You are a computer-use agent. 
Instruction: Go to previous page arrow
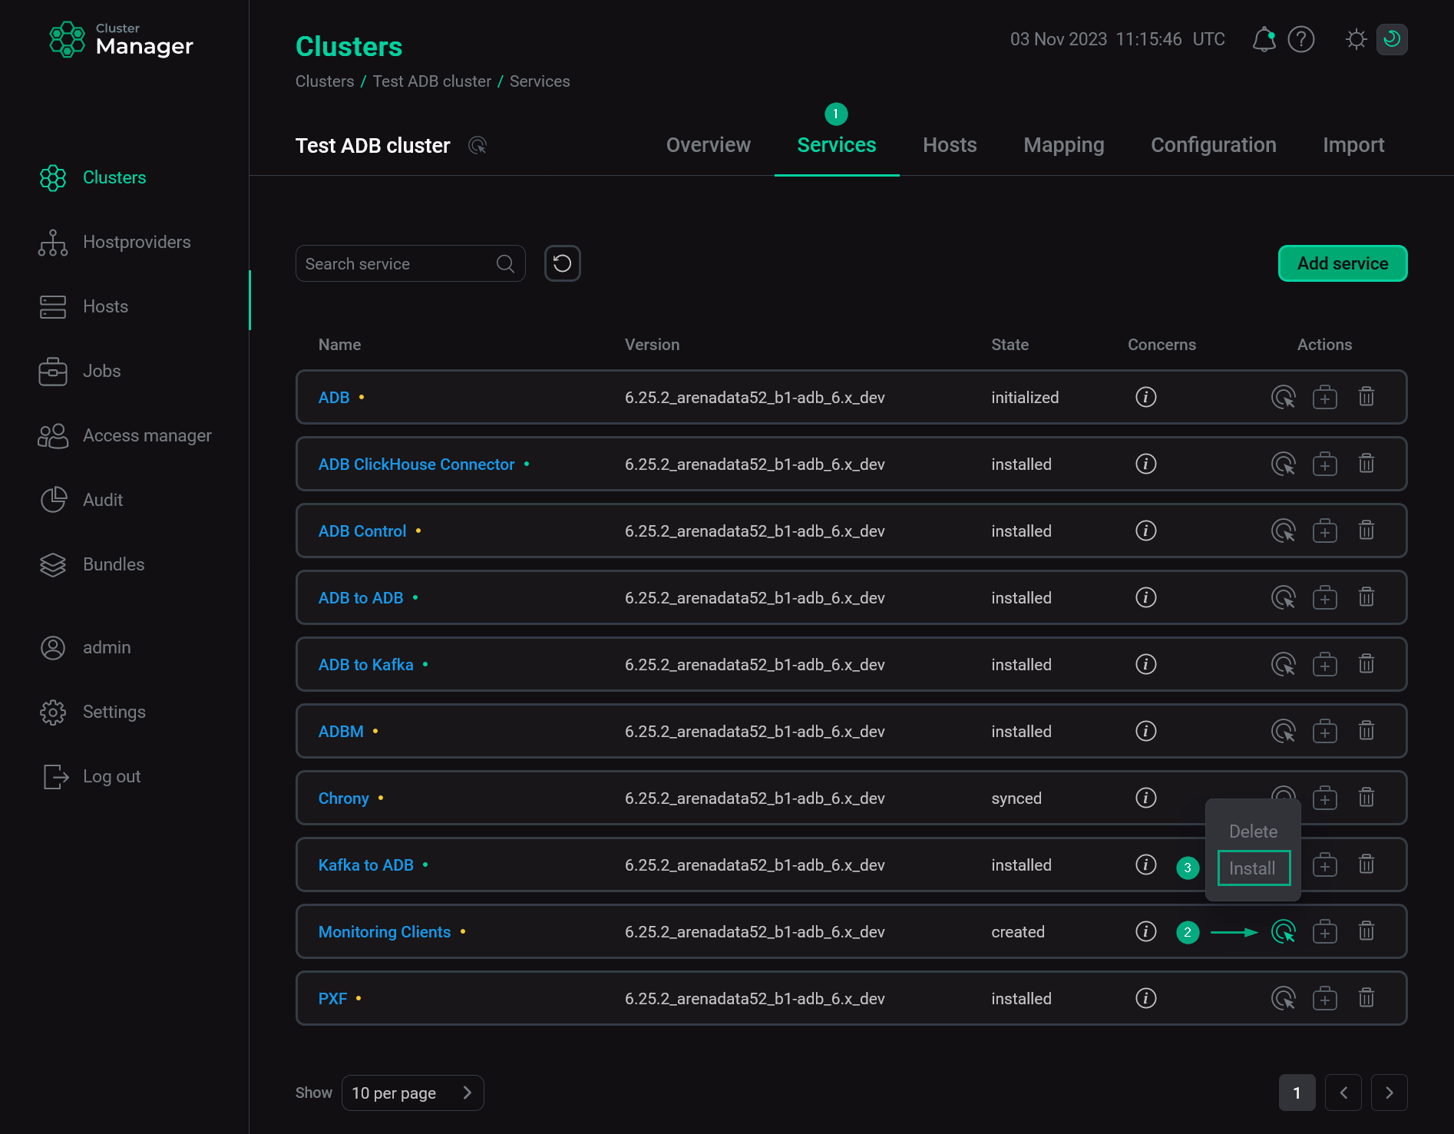[x=1343, y=1093]
